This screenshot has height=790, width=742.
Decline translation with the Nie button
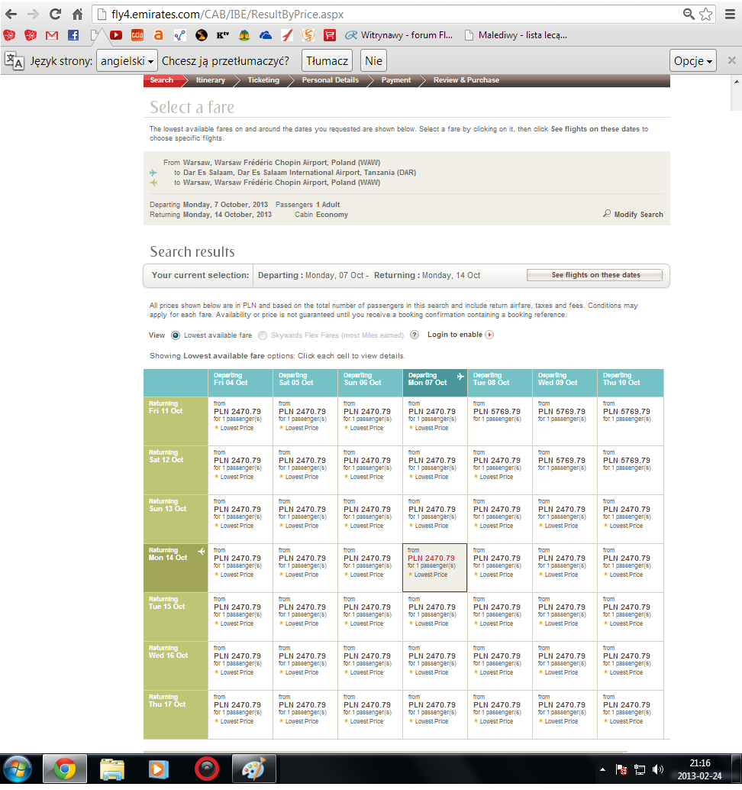pos(373,61)
